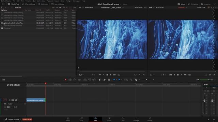Open source viewer options three-dot menu

pos(145,7)
